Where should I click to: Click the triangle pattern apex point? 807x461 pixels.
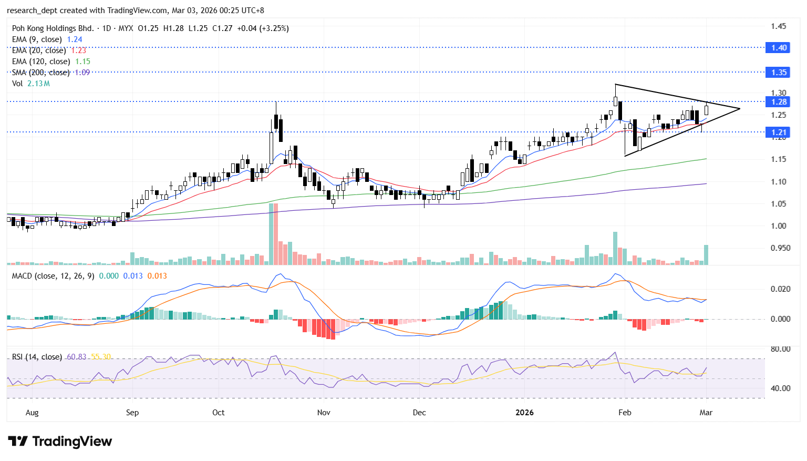[x=739, y=109]
